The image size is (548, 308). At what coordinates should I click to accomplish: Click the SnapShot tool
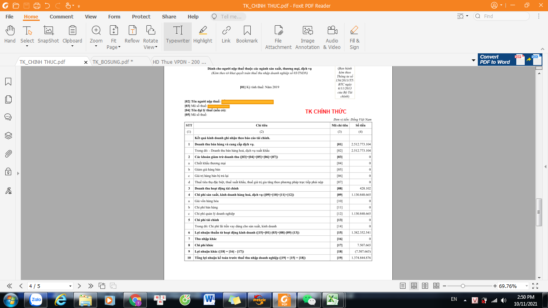coord(48,35)
